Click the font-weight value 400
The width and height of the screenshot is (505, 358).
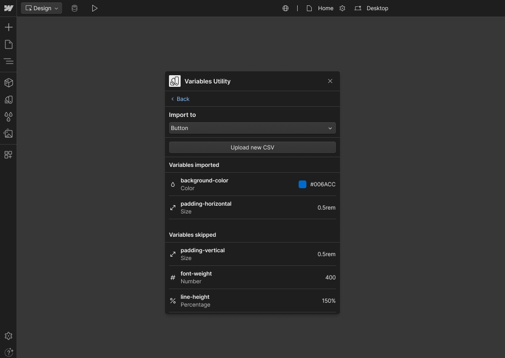point(331,277)
